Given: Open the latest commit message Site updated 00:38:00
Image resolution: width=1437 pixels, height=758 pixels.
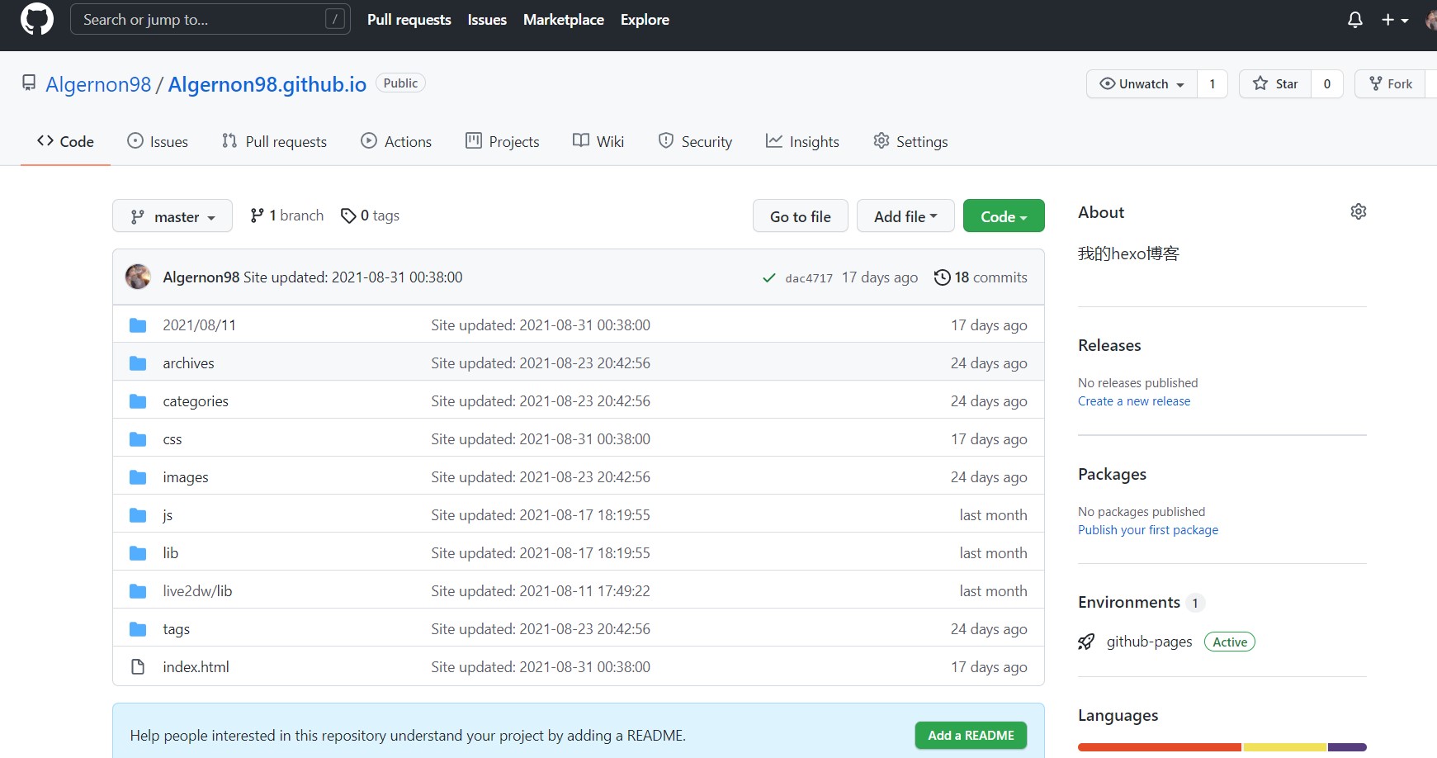Looking at the screenshot, I should coord(352,277).
